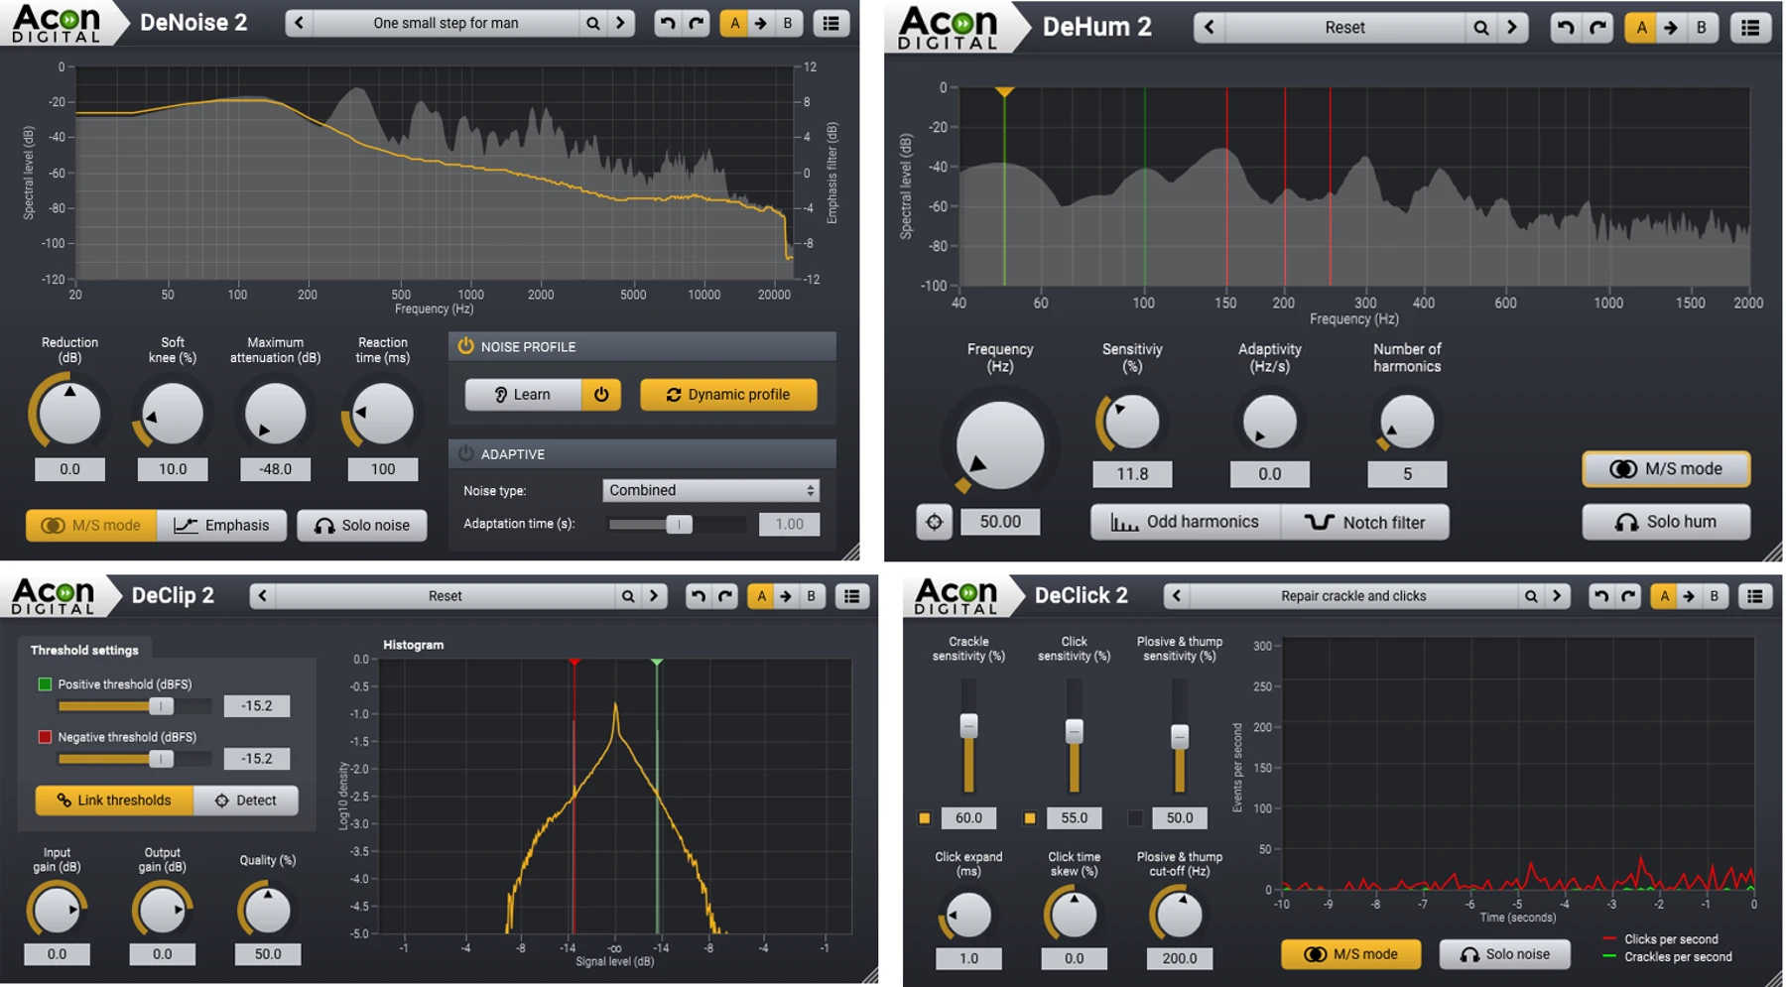
Task: Click the Notch filter button
Action: click(1364, 522)
